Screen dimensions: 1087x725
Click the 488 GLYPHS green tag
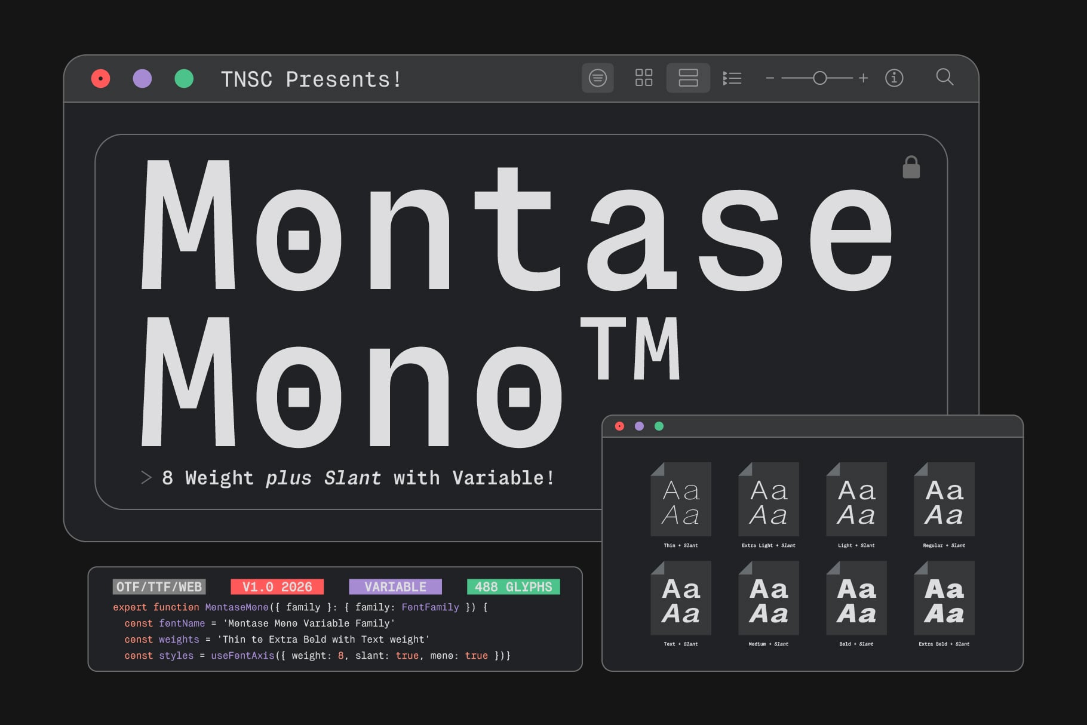(514, 587)
